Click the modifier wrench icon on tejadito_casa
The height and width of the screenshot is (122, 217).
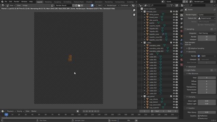point(163,34)
